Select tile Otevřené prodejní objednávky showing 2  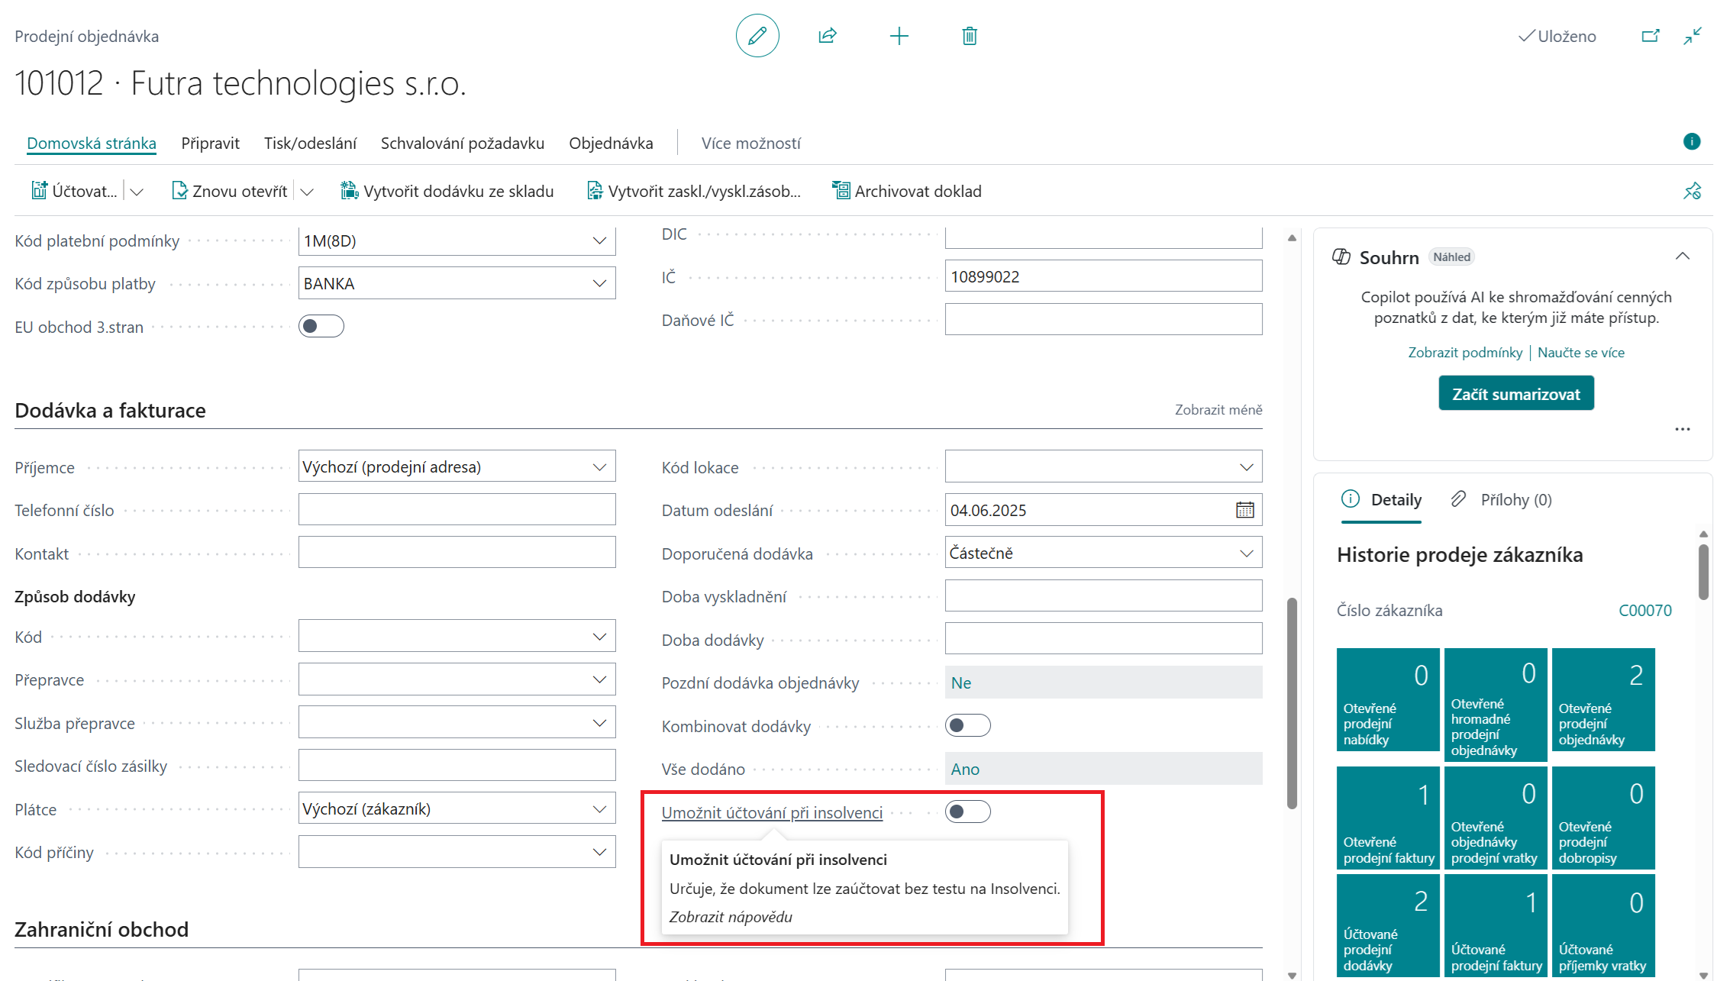click(x=1603, y=699)
